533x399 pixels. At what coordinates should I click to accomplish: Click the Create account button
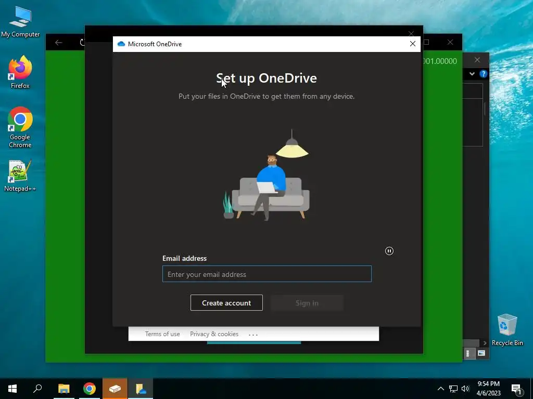click(226, 303)
